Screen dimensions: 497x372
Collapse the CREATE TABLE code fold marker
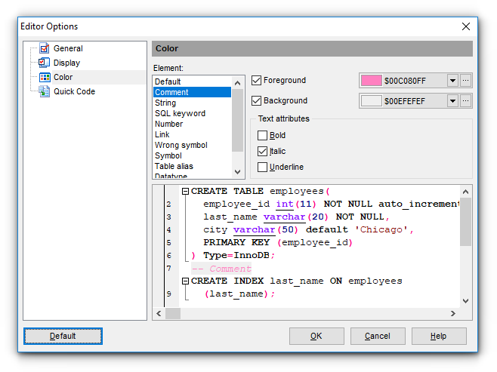(x=186, y=192)
